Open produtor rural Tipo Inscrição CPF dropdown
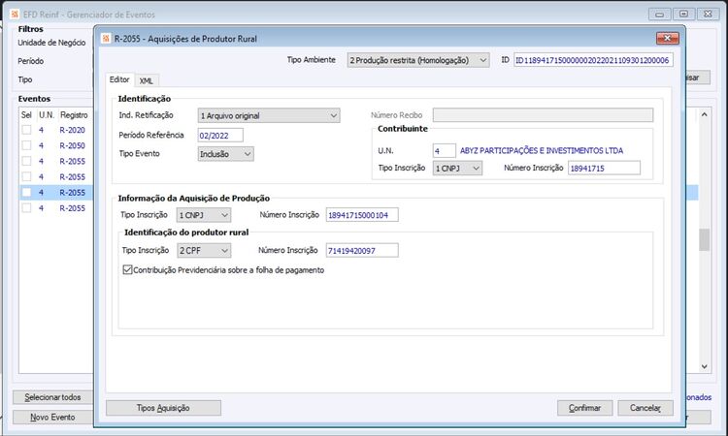 [x=204, y=251]
